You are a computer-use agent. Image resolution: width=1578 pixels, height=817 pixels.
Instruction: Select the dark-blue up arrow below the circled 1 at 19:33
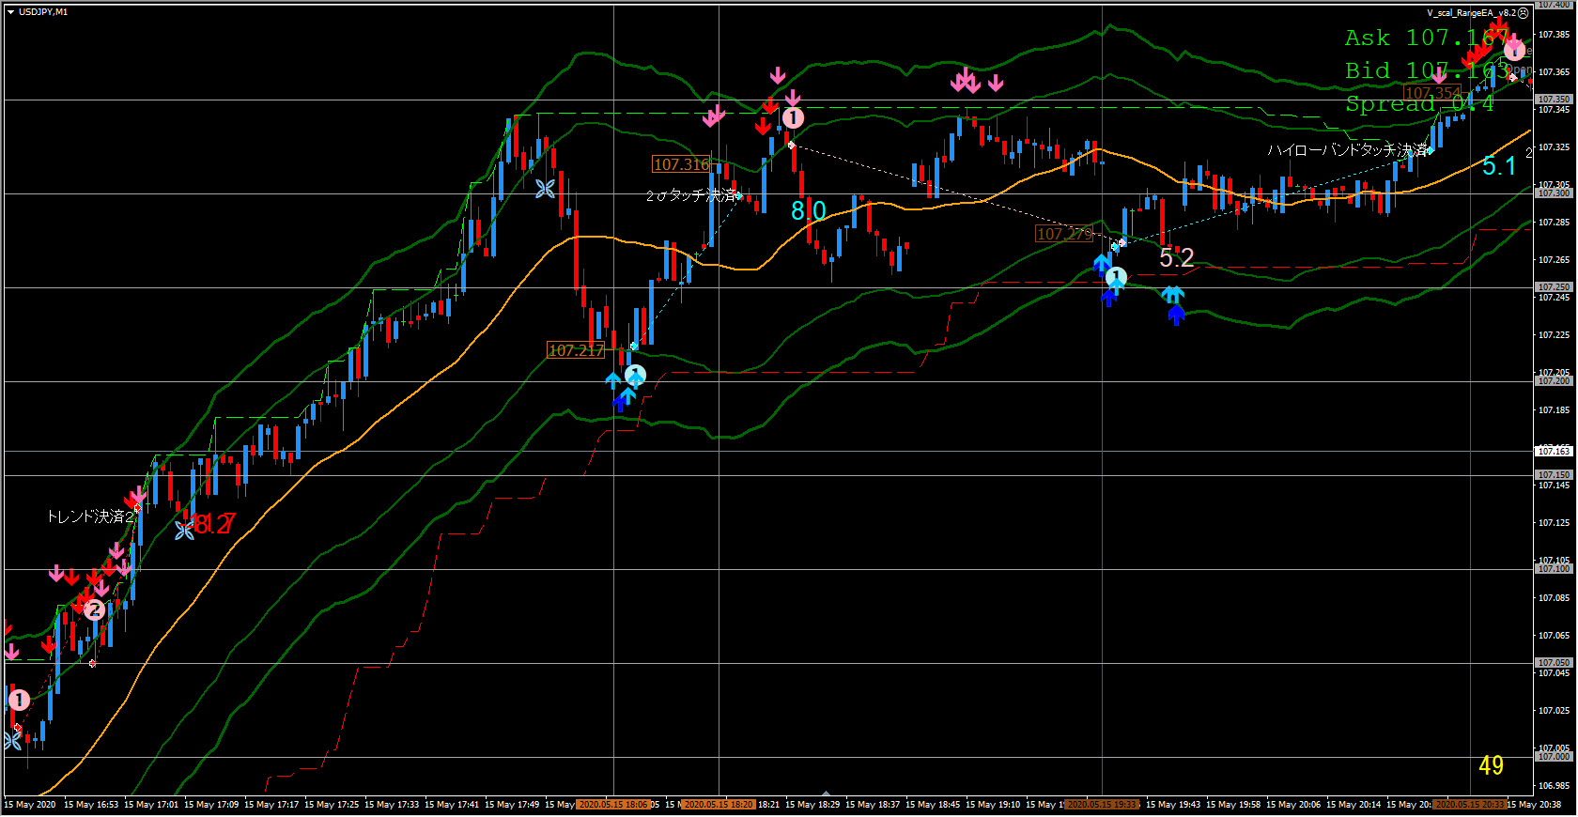[1109, 298]
